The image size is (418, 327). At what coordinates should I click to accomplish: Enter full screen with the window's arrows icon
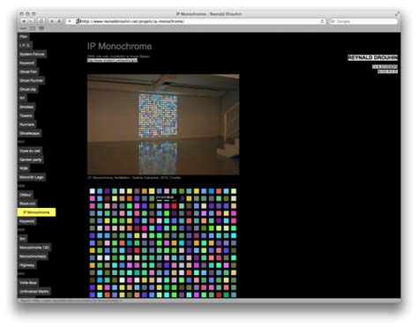pos(397,13)
